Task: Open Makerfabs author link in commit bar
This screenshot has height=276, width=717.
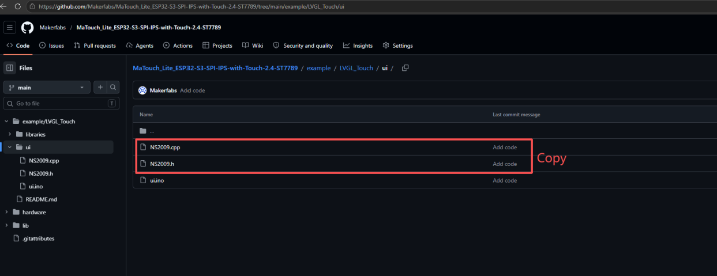Action: (163, 90)
